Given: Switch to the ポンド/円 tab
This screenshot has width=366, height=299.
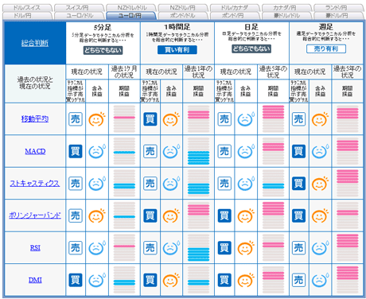Looking at the screenshot, I should coord(235,16).
